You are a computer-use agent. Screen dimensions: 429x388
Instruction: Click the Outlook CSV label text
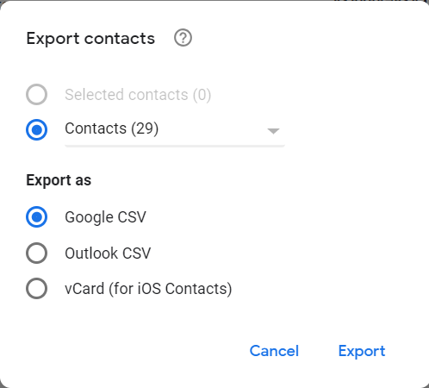[x=108, y=253]
